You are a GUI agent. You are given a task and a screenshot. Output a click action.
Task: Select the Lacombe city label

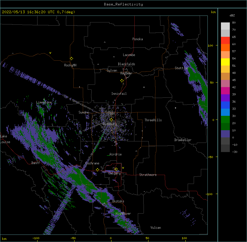click(x=129, y=55)
